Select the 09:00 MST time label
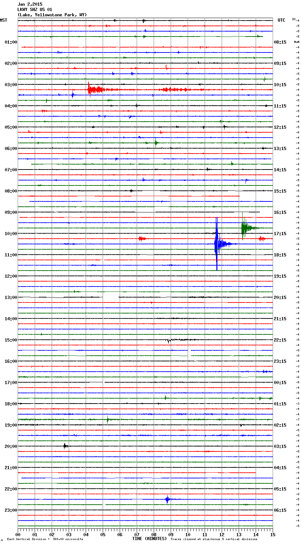 [x=11, y=212]
